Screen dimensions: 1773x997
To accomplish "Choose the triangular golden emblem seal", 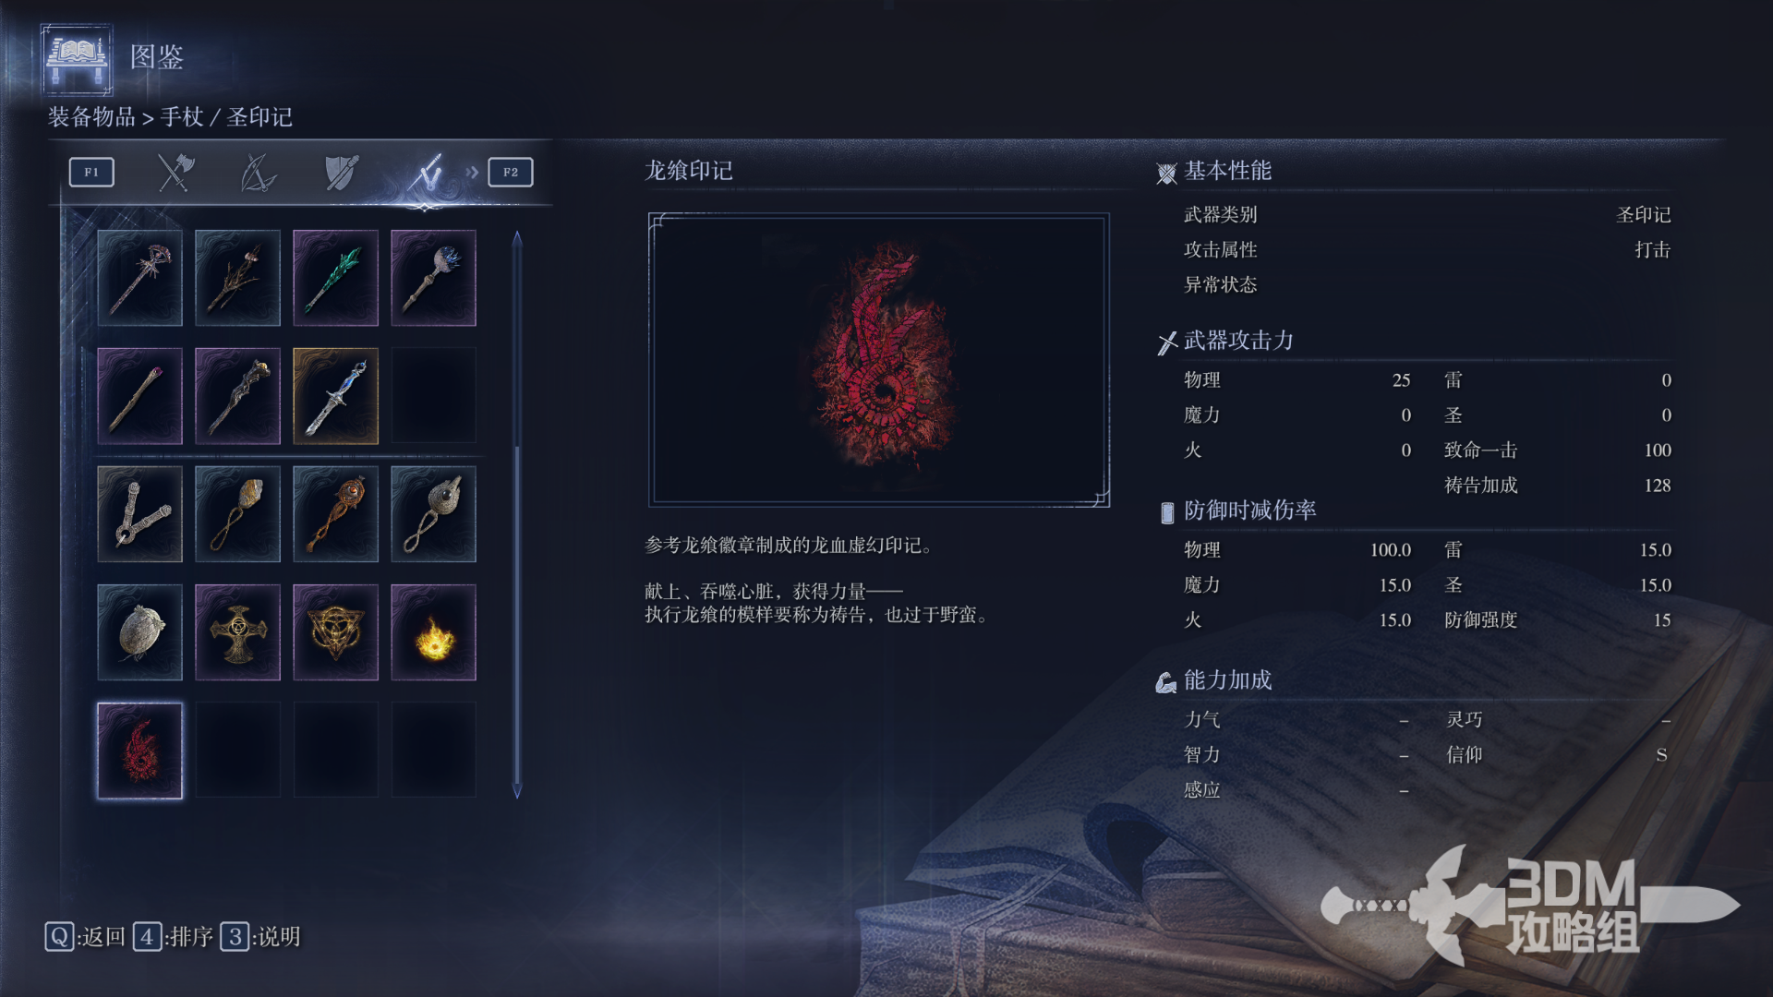I will (335, 632).
